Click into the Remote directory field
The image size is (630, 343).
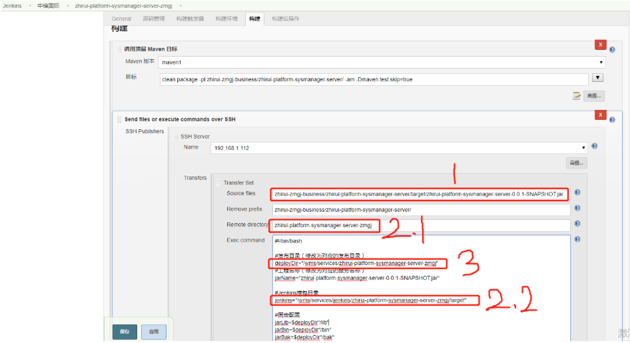(x=421, y=225)
